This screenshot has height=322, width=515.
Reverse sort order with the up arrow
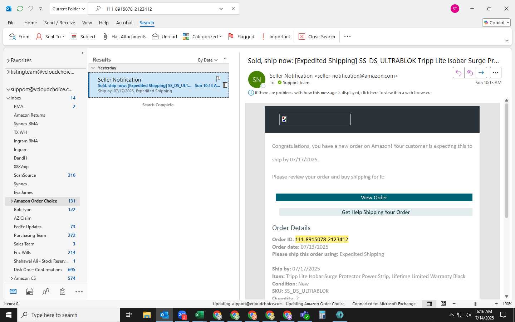pyautogui.click(x=225, y=60)
